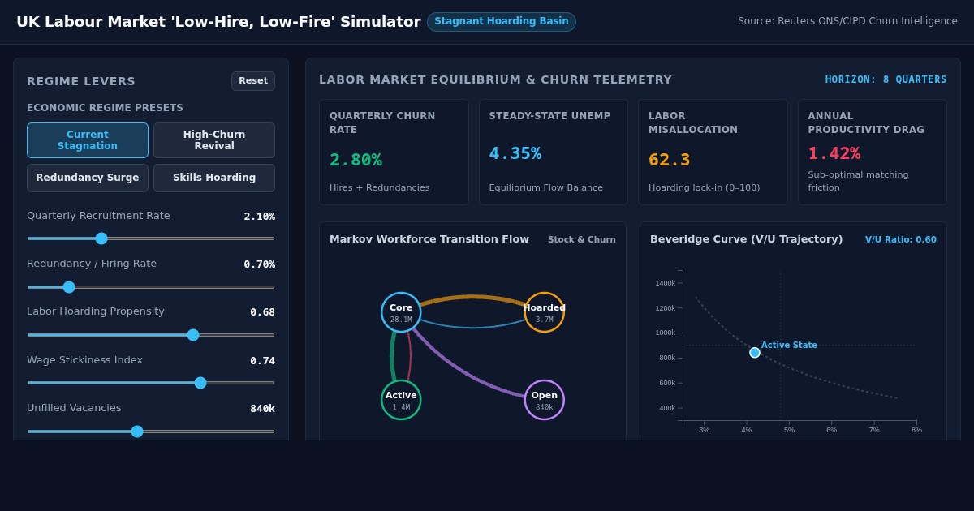974x511 pixels.
Task: Click the Open vacancies node in the flow
Action: 545,400
